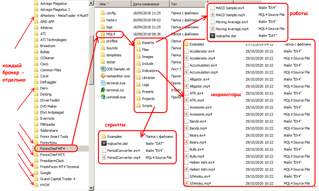Select Bulls.ex4 in the indicators list
The width and height of the screenshot is (319, 191).
point(196,149)
